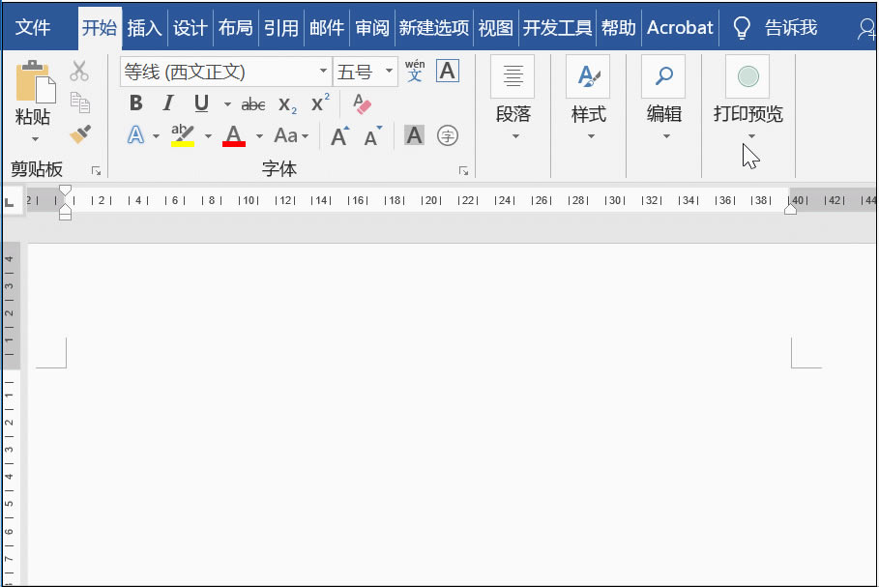
Task: Expand the Paste options arrow
Action: [35, 139]
